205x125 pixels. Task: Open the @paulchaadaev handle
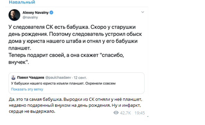(58, 77)
